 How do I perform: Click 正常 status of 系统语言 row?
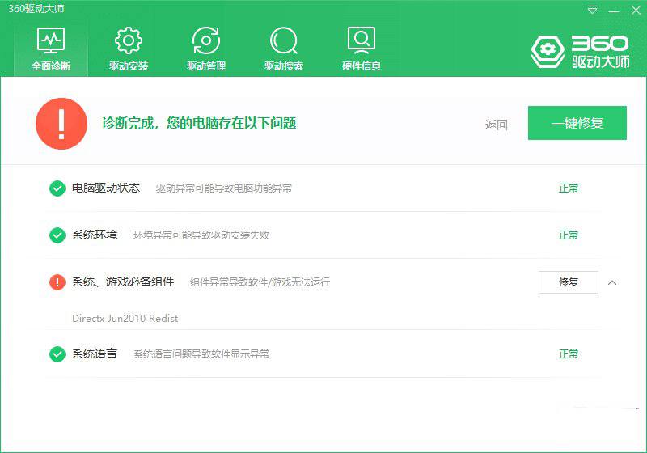click(569, 354)
